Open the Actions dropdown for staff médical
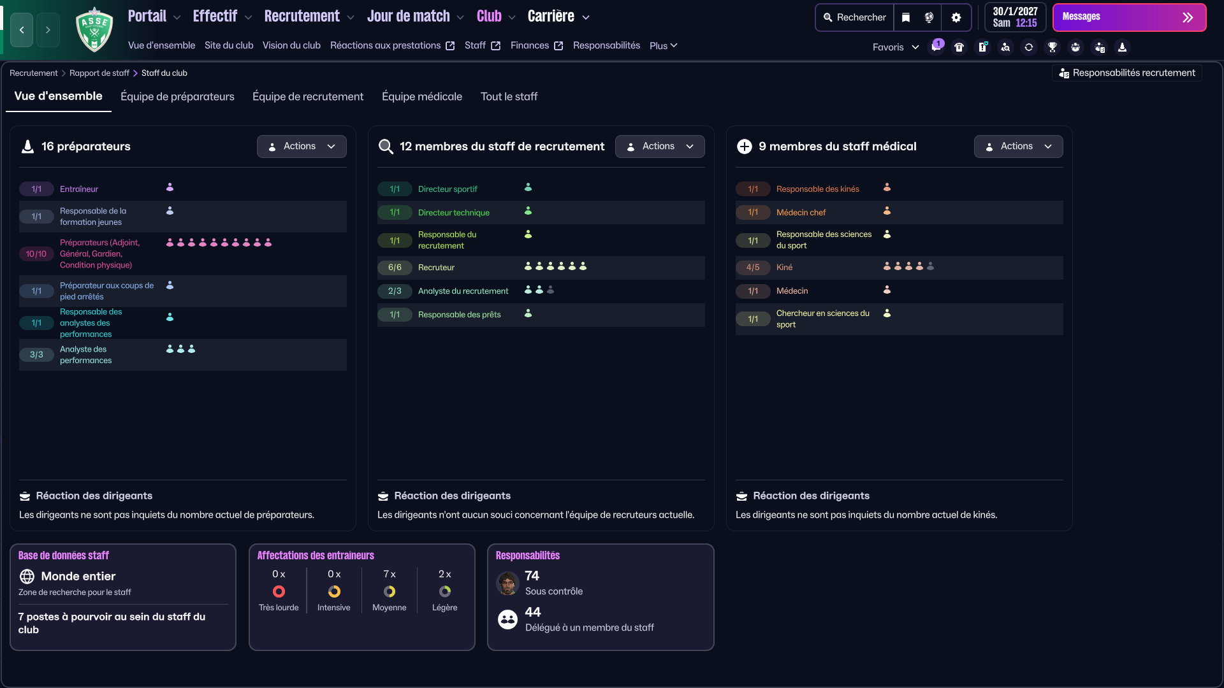The height and width of the screenshot is (688, 1224). 1018,147
